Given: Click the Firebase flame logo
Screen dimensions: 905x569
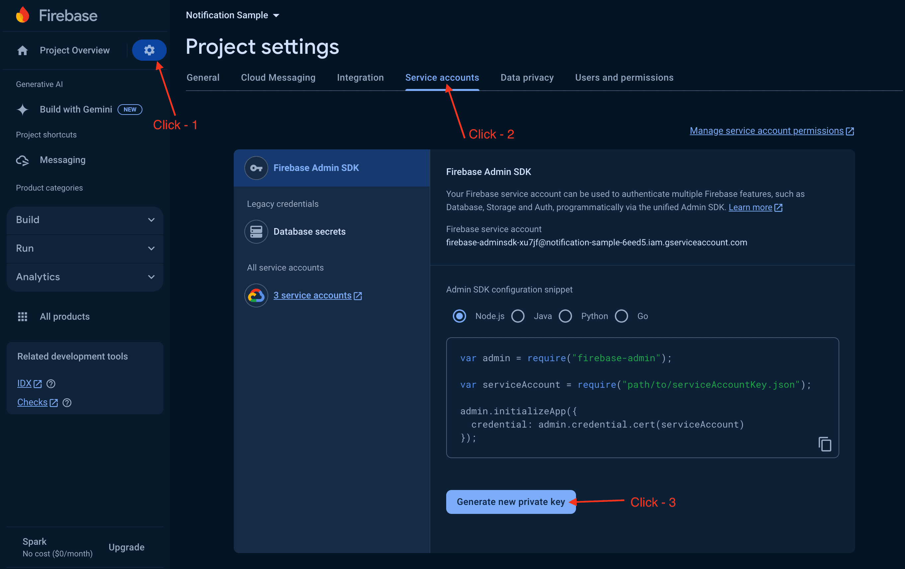Looking at the screenshot, I should 23,15.
